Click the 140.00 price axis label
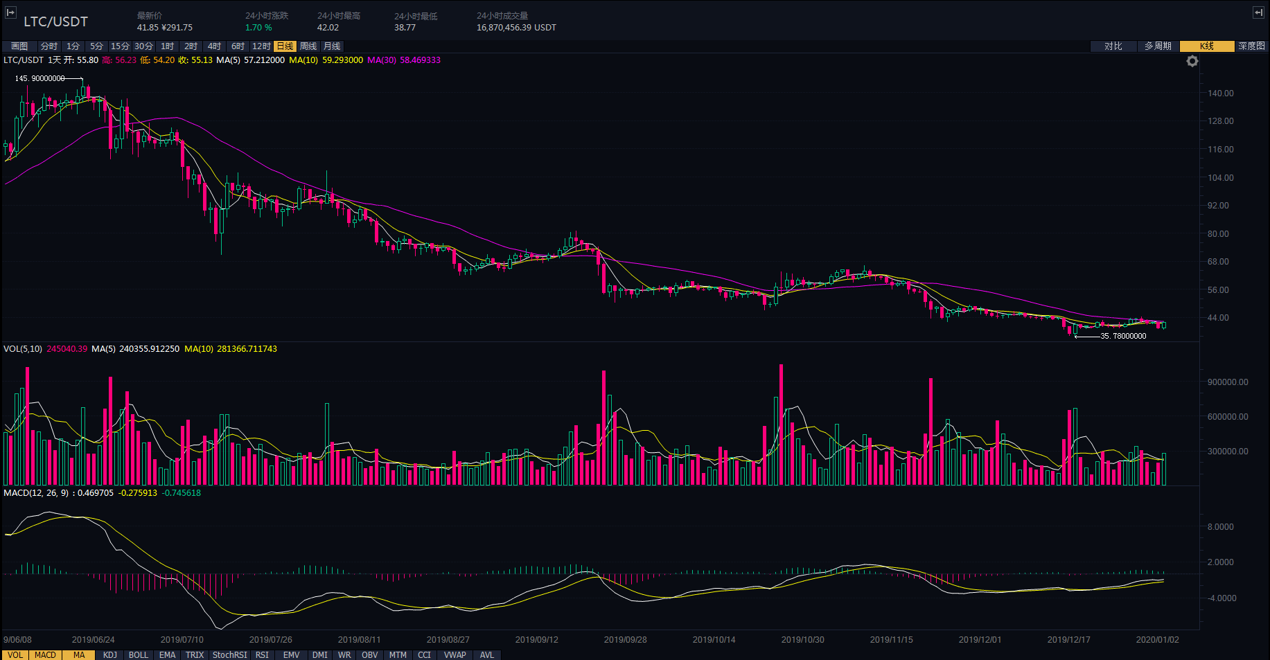1270x660 pixels. (1220, 93)
